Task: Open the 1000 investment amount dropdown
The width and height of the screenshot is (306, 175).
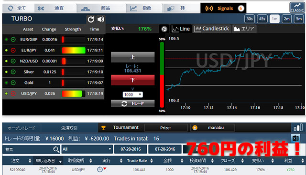Action: click(133, 94)
